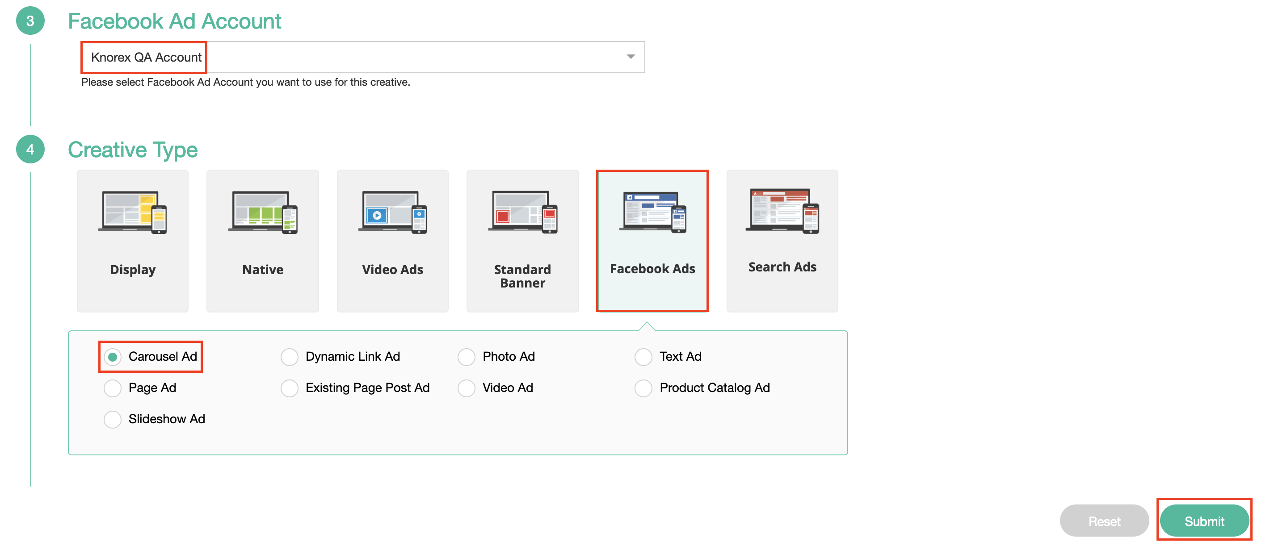Image resolution: width=1270 pixels, height=550 pixels.
Task: Pick the Video Ads creative type icon
Action: [392, 212]
